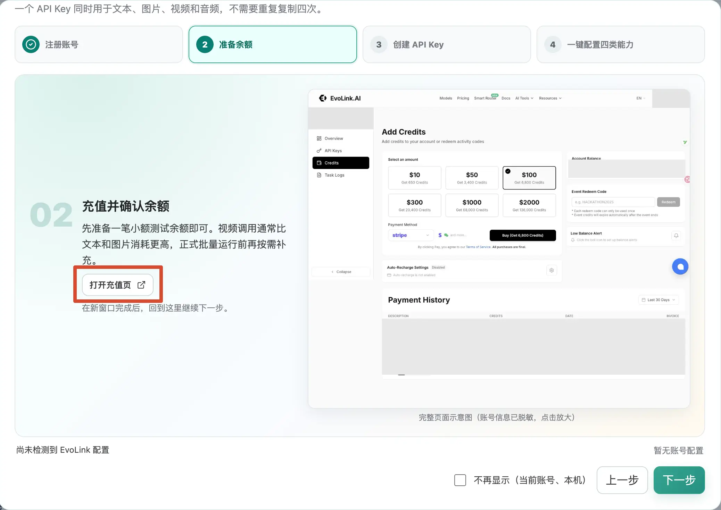721x510 pixels.
Task: Continue with the 下一步 button
Action: (679, 480)
